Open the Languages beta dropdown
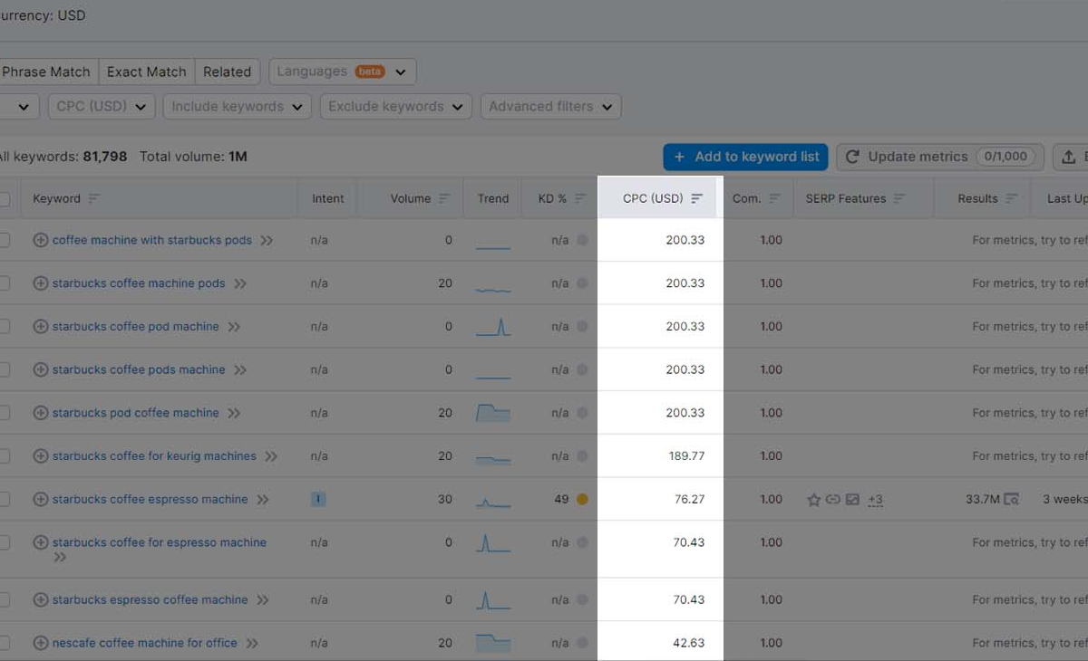 [x=343, y=72]
